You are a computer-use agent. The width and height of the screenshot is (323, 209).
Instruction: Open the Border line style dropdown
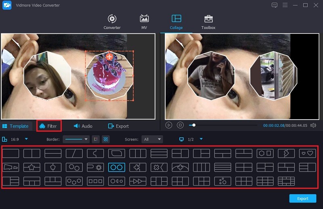pos(76,139)
